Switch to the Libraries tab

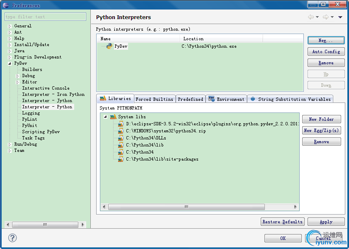pos(116,98)
